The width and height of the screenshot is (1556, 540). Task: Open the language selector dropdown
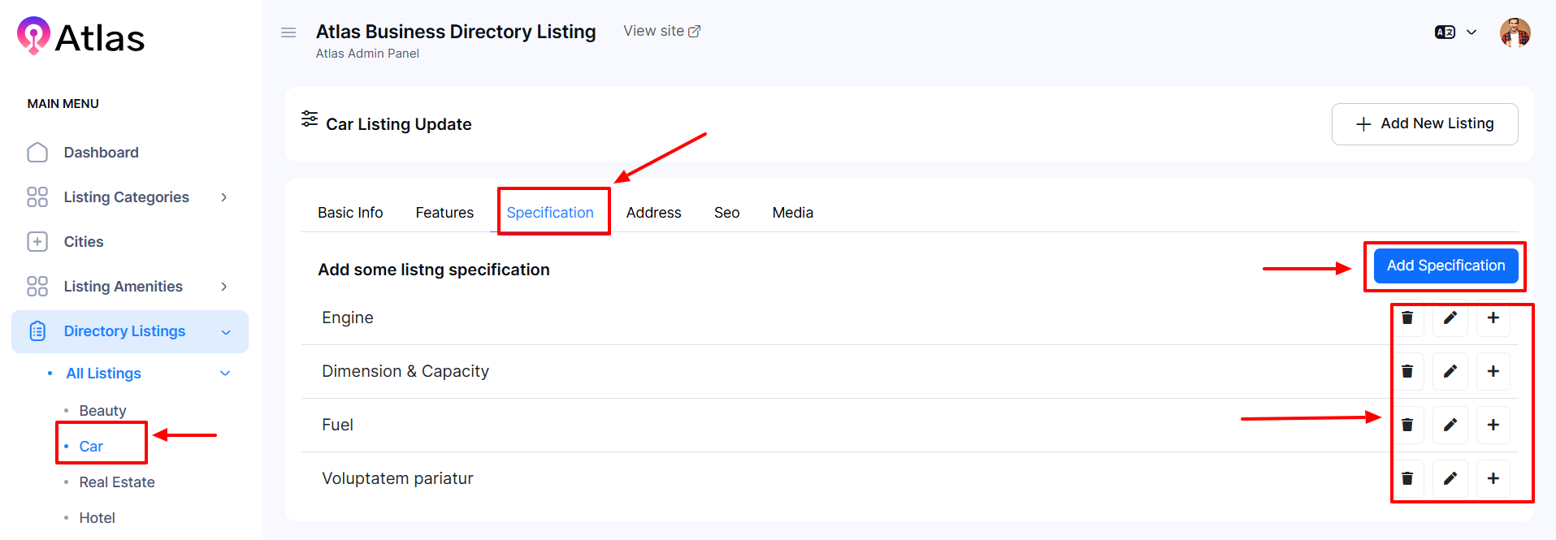[1455, 32]
